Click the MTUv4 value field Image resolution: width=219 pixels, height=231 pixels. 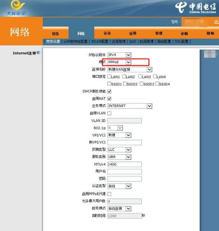point(125,164)
